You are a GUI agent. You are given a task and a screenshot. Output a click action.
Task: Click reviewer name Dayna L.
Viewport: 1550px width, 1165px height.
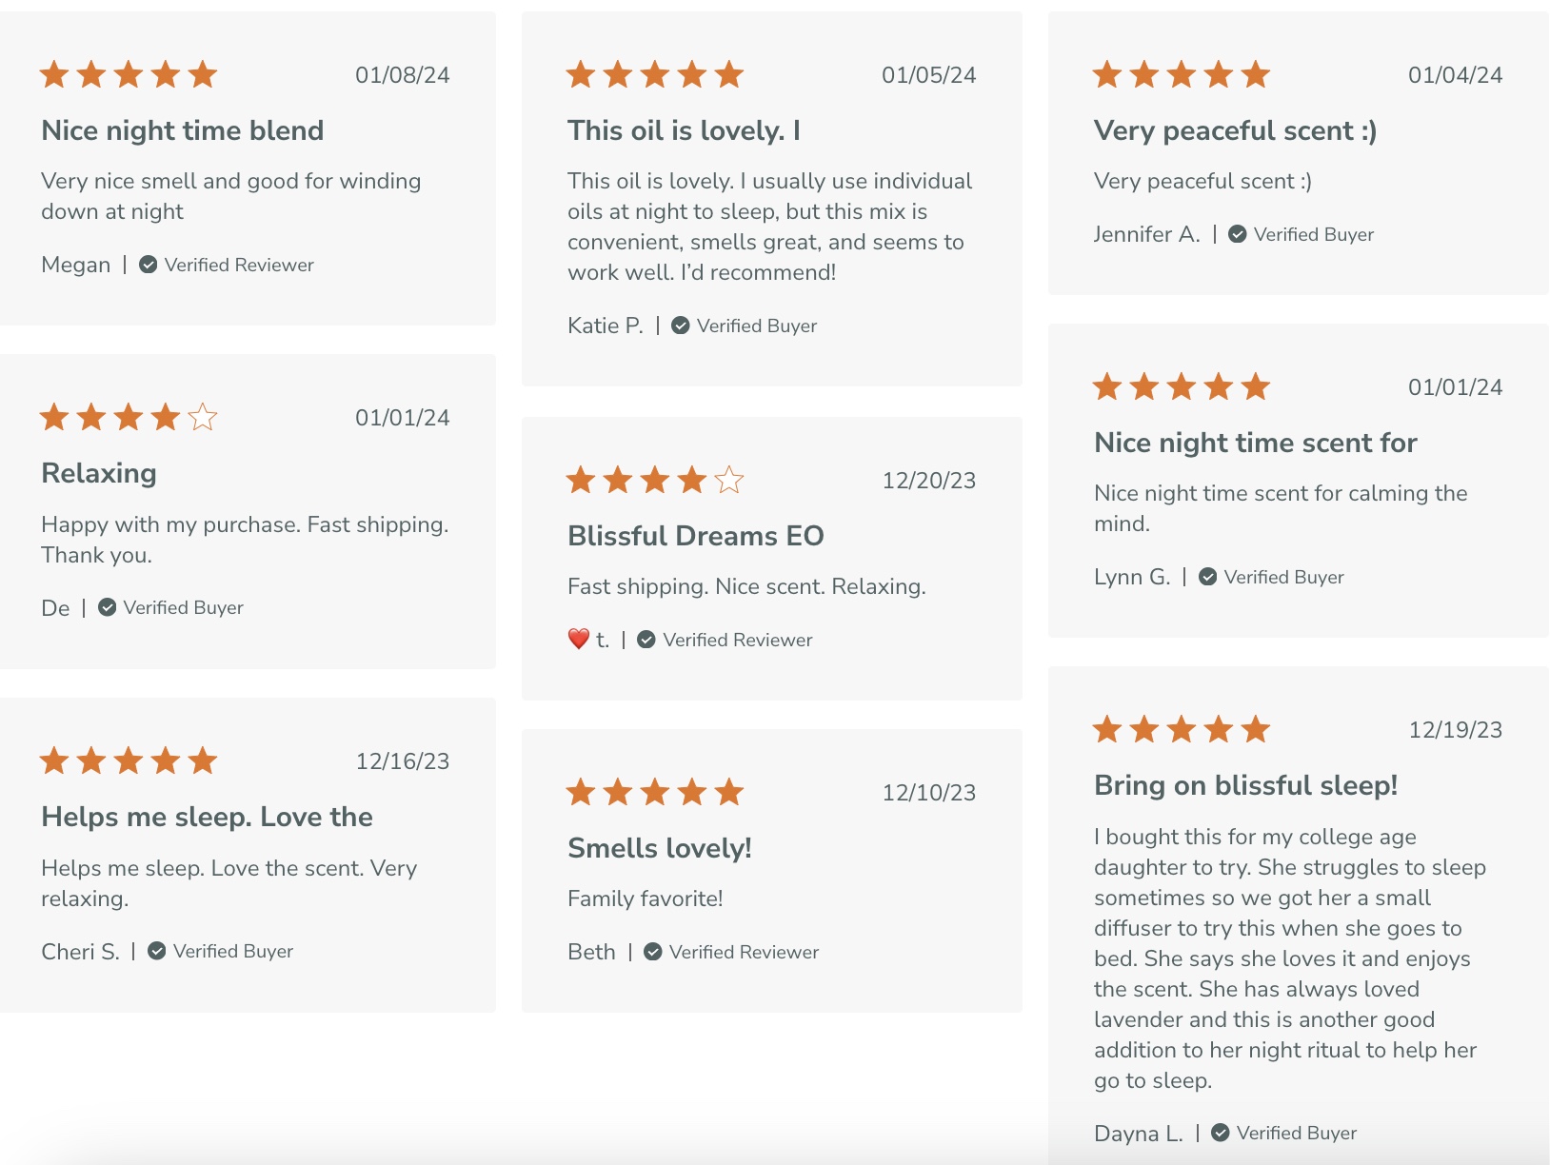1139,1134
